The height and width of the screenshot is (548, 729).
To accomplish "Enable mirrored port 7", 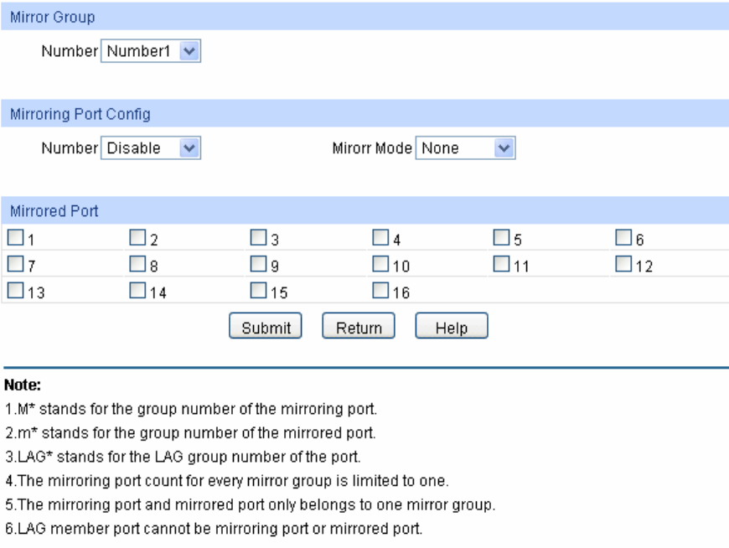I will tap(15, 265).
